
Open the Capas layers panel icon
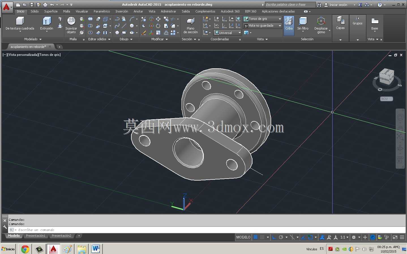[x=340, y=21]
